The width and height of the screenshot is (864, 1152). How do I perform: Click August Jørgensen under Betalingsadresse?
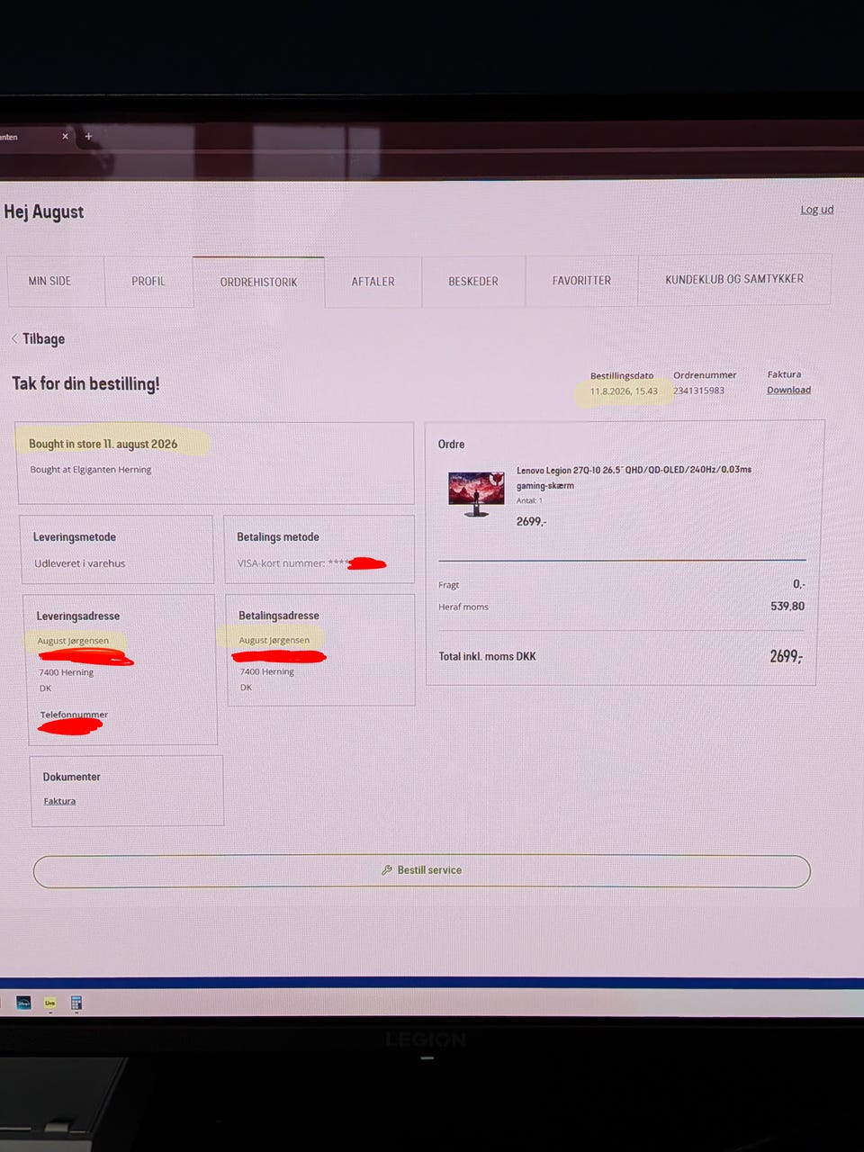[274, 640]
